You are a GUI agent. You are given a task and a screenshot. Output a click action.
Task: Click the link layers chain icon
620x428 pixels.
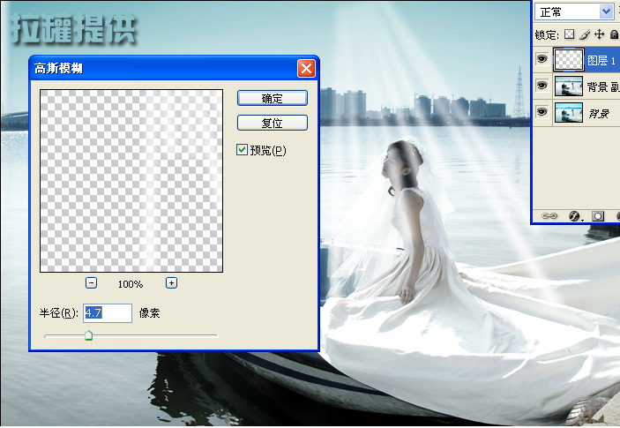[549, 216]
